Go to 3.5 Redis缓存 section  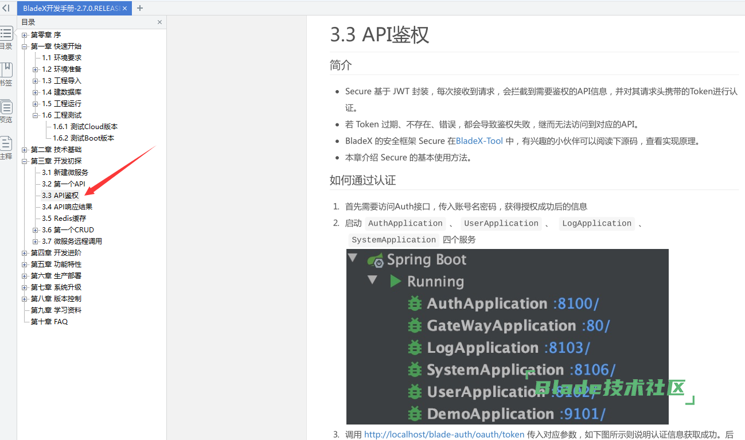(x=64, y=219)
